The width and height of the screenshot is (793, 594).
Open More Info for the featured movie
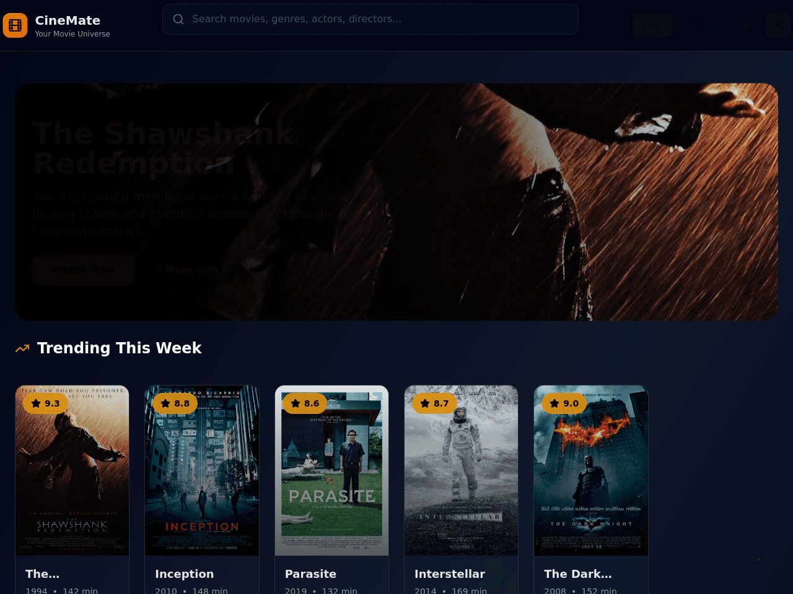191,270
